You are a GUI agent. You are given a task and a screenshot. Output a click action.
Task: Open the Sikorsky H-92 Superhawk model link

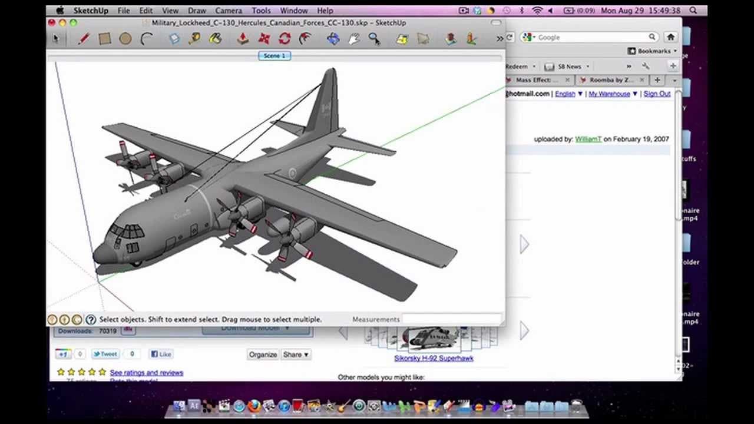[x=434, y=358]
